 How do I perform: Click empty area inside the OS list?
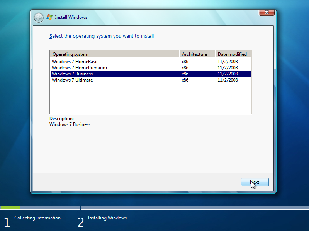tap(151, 99)
